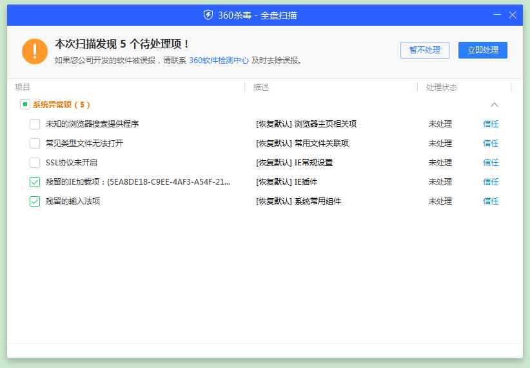Check the 未知的浏览器搜索提供程序 item
Viewport: 530px width, 368px height.
click(35, 124)
